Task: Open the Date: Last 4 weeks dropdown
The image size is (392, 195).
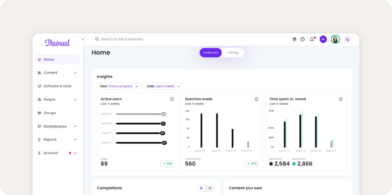Action: (163, 86)
